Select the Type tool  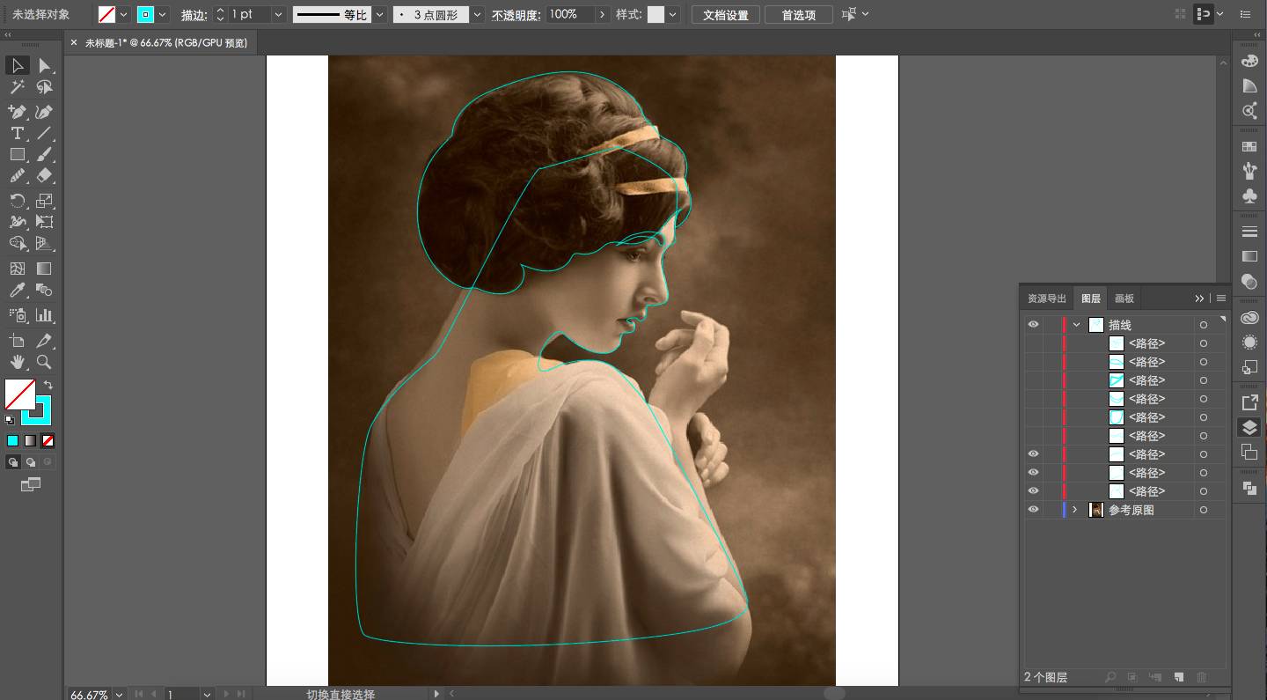[17, 134]
